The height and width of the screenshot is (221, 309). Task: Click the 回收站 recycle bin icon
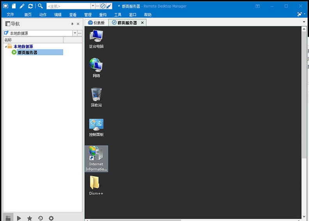(x=96, y=97)
